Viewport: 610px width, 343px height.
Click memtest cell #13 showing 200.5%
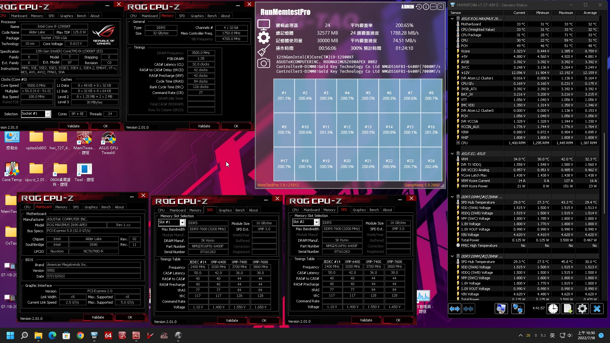pos(368,130)
